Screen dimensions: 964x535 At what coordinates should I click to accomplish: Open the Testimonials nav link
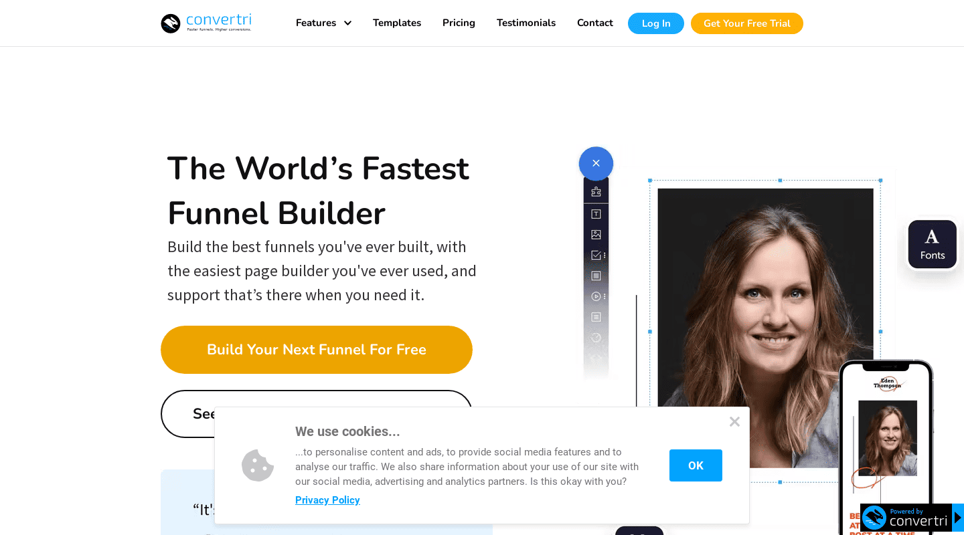point(526,23)
